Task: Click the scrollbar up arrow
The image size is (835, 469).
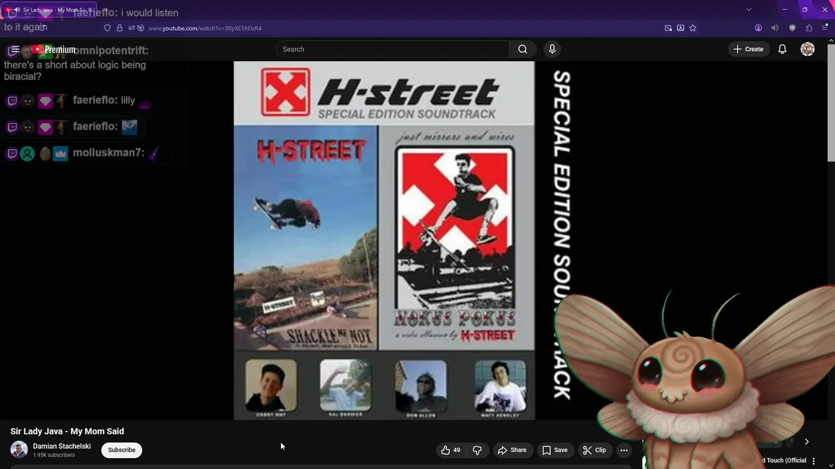Action: pyautogui.click(x=831, y=40)
